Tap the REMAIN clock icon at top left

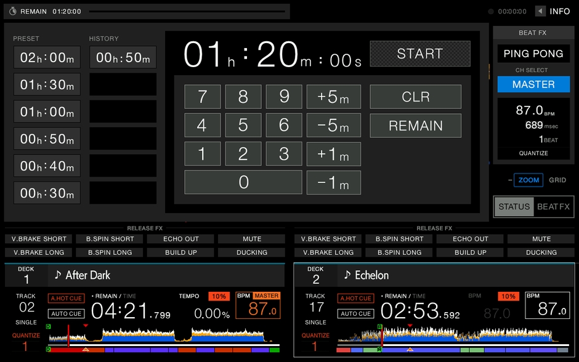coord(14,11)
